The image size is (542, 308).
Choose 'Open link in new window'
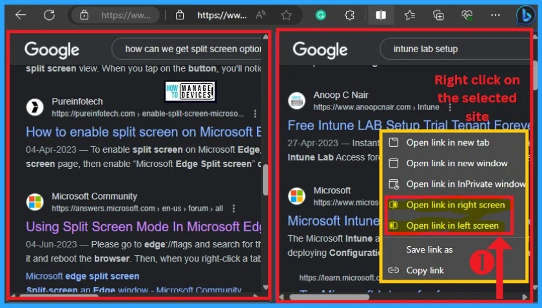454,163
